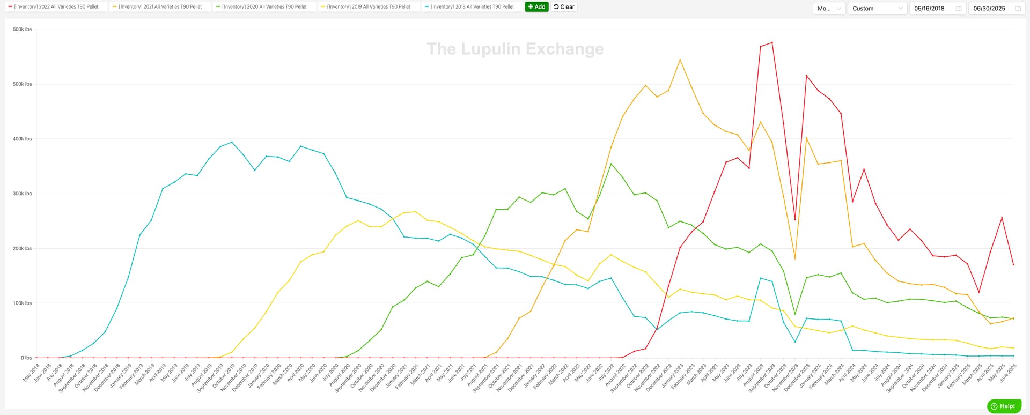Click the start date field 05/16/2018
Screen dimensions: 1030x415
[x=938, y=9]
